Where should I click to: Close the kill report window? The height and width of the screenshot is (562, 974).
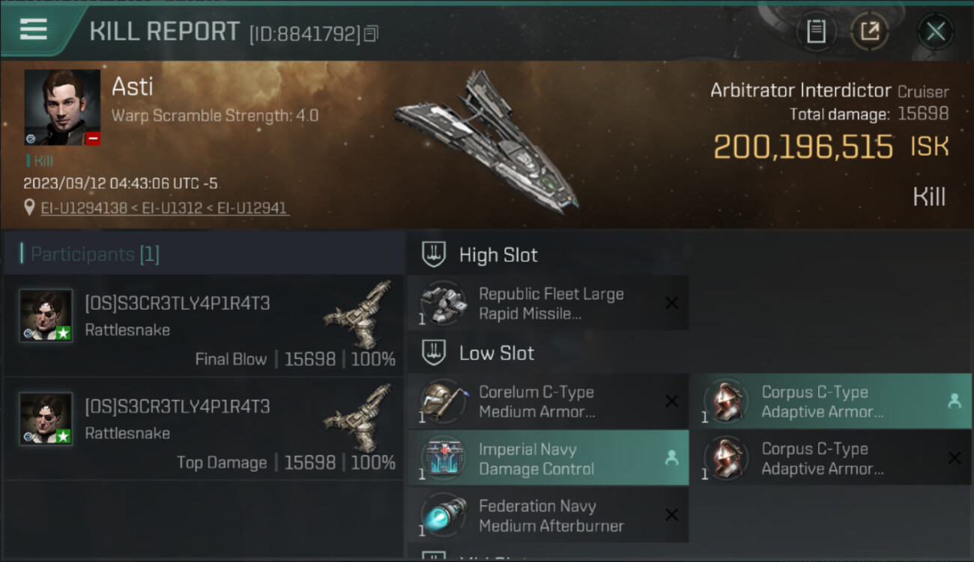935,31
